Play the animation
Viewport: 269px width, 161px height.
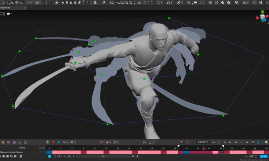[x=230, y=142]
